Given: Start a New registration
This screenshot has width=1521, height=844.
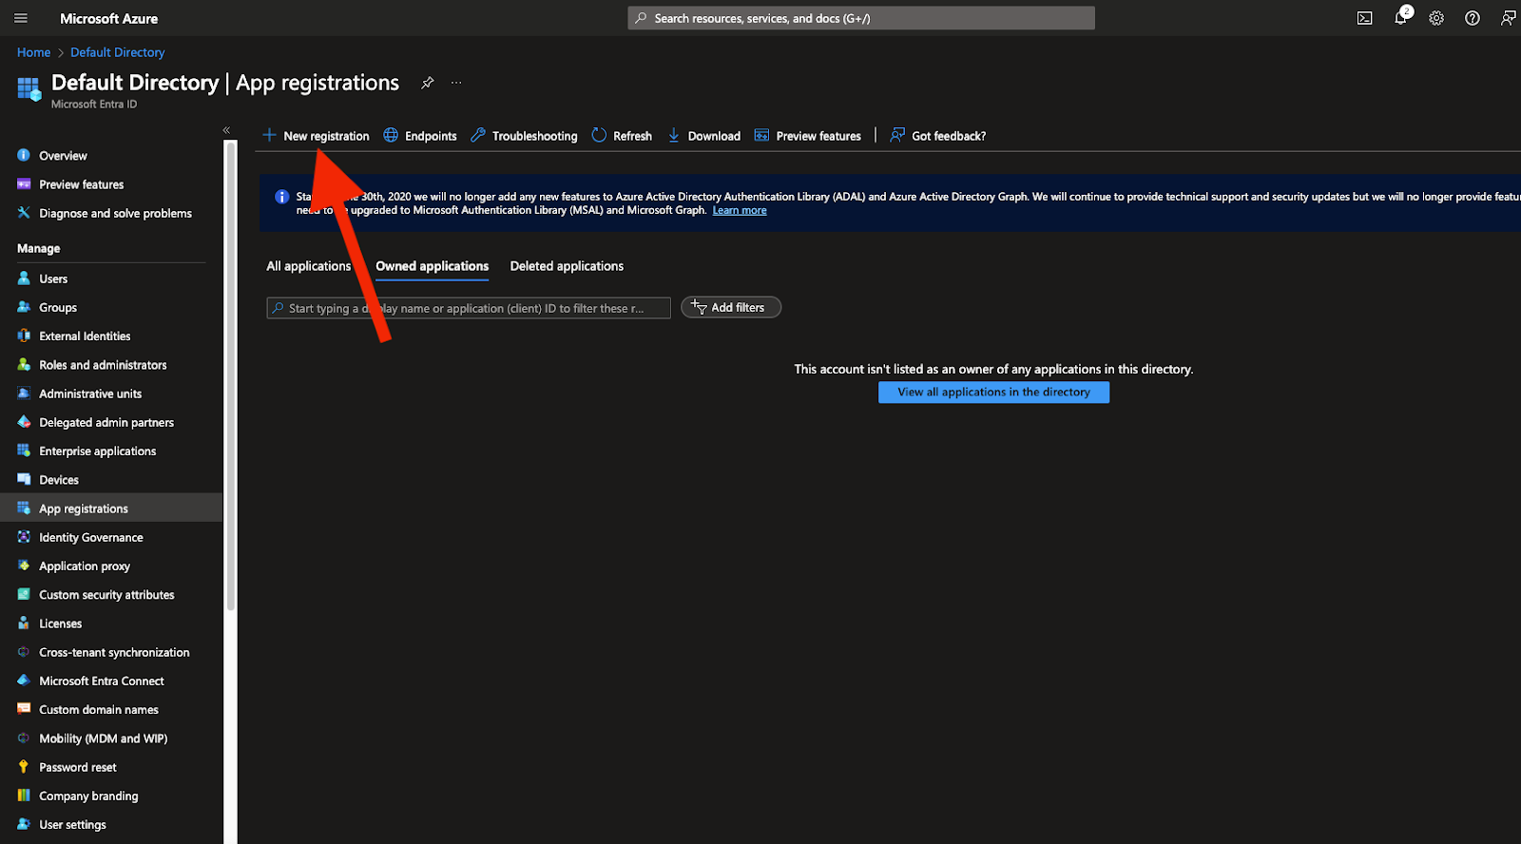Looking at the screenshot, I should [x=316, y=136].
